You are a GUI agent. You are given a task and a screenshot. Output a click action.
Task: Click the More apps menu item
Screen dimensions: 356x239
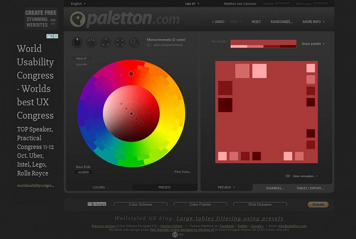click(304, 4)
